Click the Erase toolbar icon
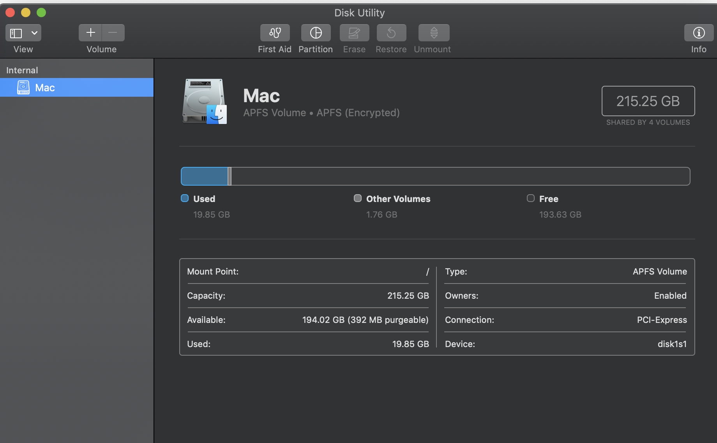The image size is (717, 443). point(354,33)
